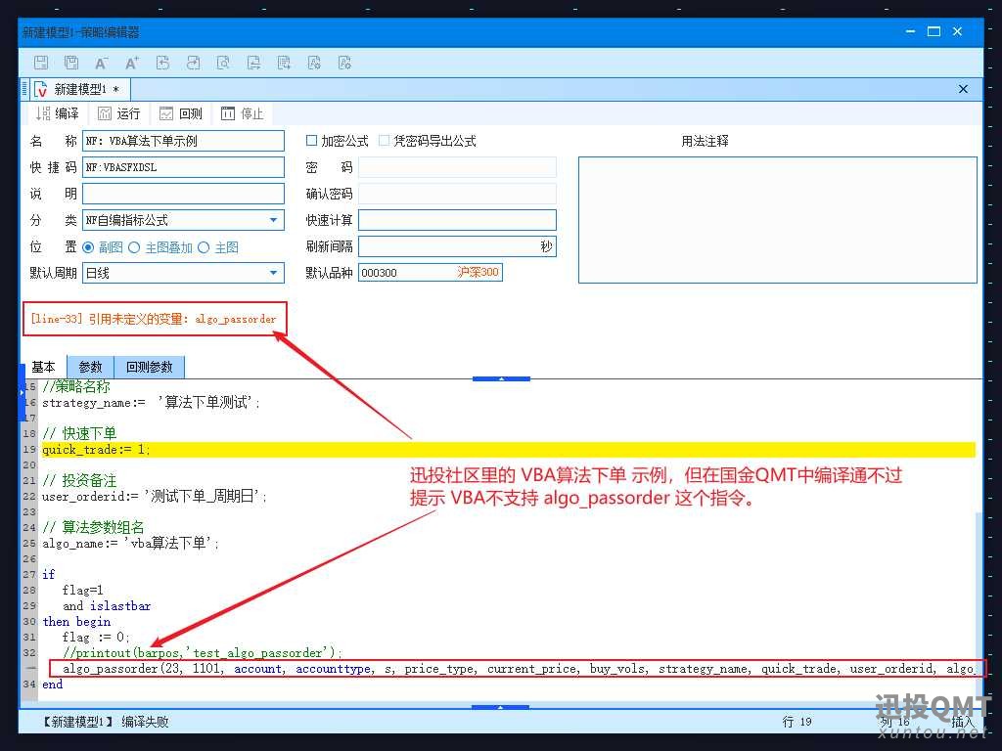This screenshot has height=751, width=1002.
Task: Click the 运行 run button
Action: click(118, 113)
